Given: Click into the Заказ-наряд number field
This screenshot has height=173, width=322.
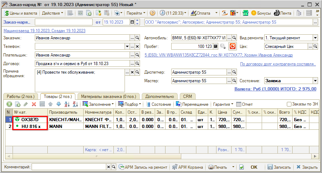Looking at the screenshot, I should [64, 22].
